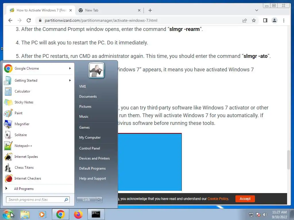294x220 pixels.
Task: Click the network tray icon
Action: click(x=251, y=215)
